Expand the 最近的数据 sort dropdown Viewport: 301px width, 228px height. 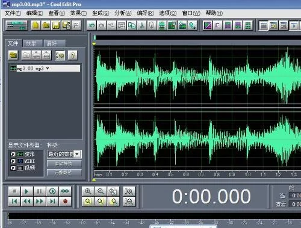click(x=77, y=154)
